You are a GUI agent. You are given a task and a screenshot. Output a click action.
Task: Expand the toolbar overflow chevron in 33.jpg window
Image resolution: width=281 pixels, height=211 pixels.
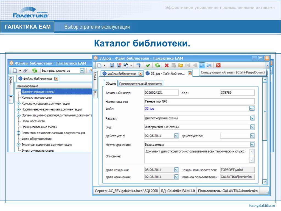267,65
